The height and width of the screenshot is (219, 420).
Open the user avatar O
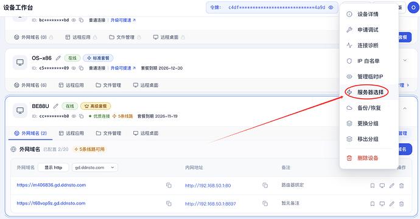click(413, 7)
